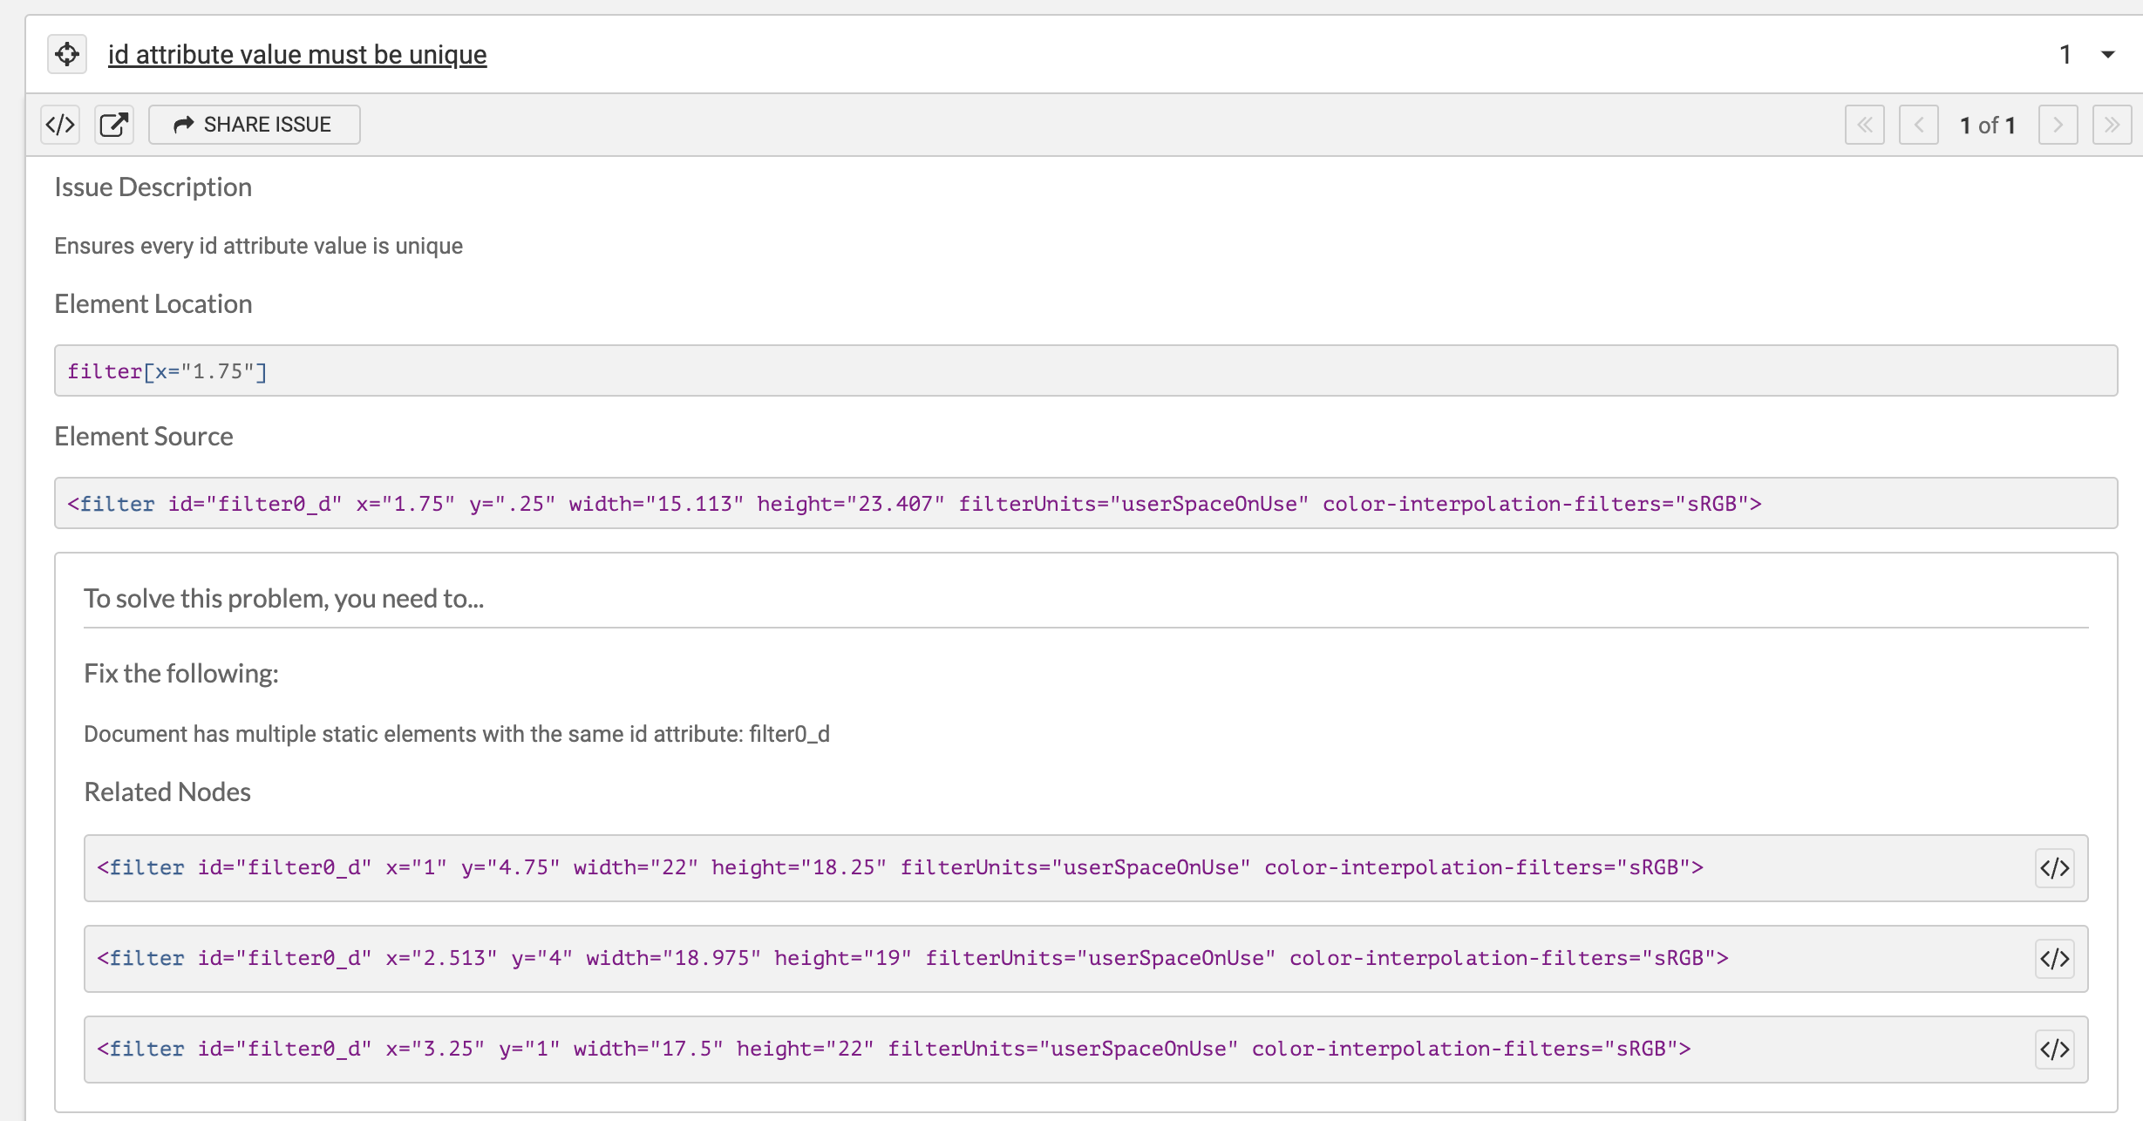This screenshot has height=1121, width=2143.
Task: View code of related node with x="1"
Action: click(x=2055, y=867)
